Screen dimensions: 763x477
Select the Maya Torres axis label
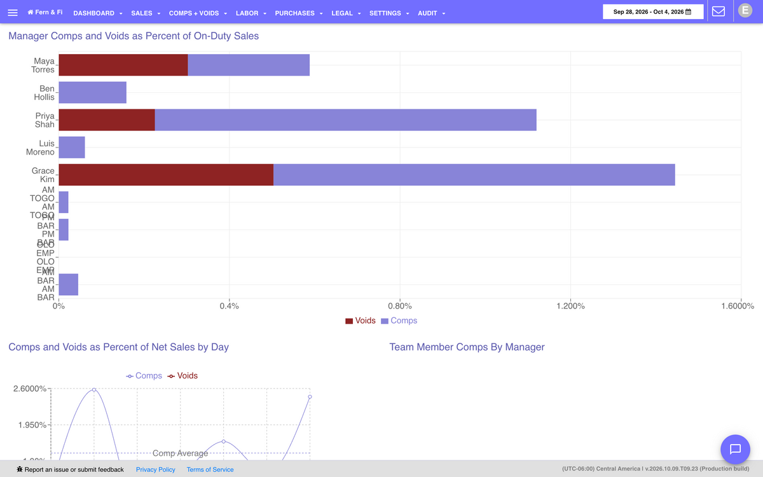pyautogui.click(x=44, y=65)
